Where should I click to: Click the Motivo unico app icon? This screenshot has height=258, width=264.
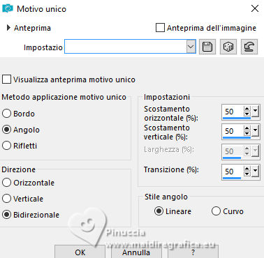8,9
